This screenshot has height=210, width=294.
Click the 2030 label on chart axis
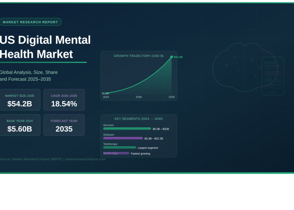pos(139,97)
